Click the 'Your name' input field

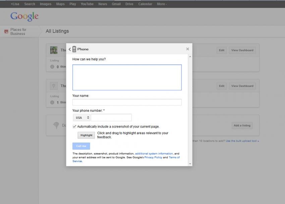[127, 102]
